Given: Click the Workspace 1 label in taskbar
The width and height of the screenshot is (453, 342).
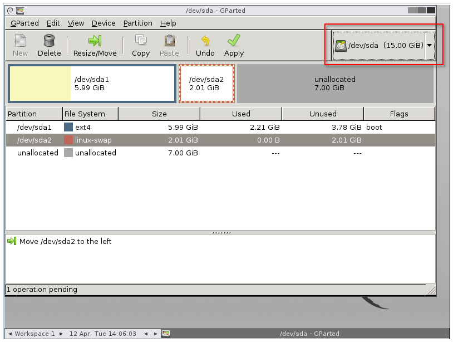Looking at the screenshot, I should coord(35,334).
